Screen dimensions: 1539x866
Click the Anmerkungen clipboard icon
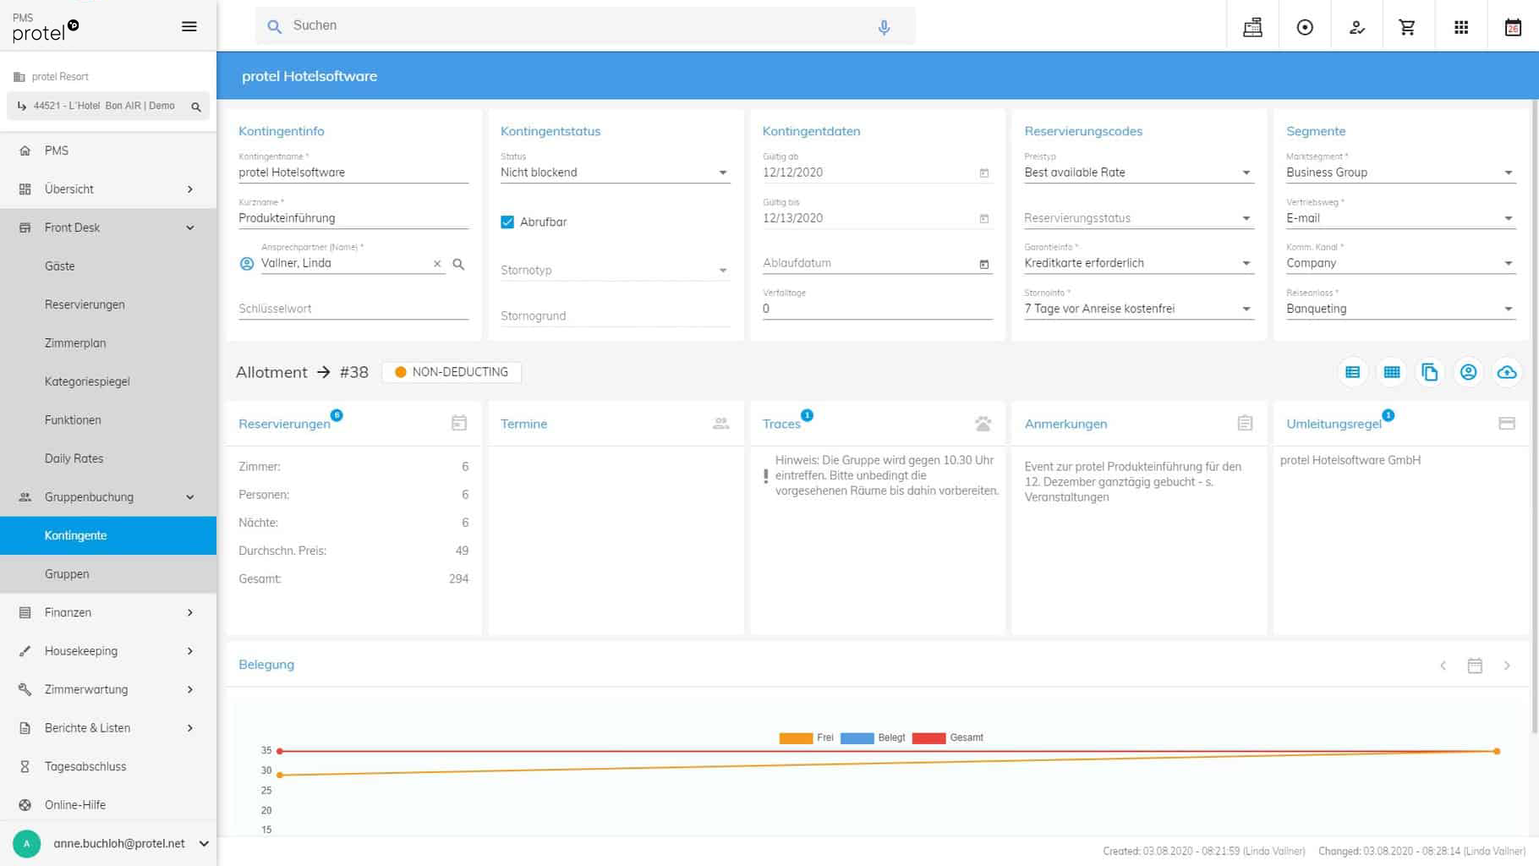[1245, 423]
